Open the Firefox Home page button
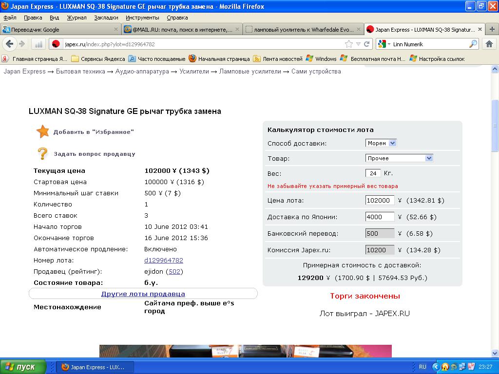Viewport: 499px width, 374px height. click(489, 44)
